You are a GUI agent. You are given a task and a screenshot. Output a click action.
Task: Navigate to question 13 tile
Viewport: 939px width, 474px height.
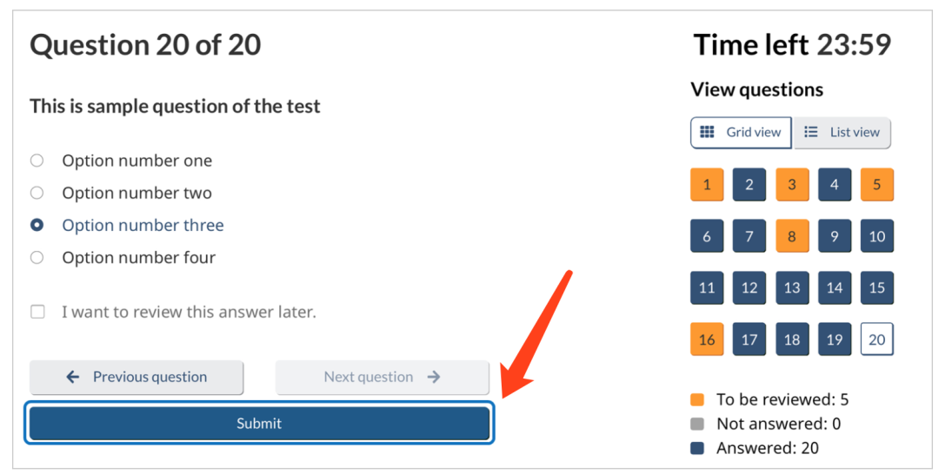tap(792, 288)
